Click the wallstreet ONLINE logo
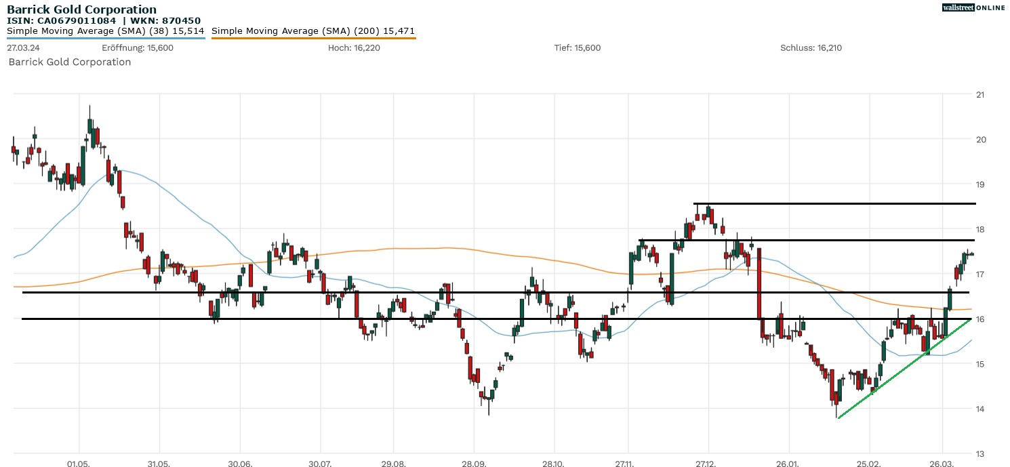The width and height of the screenshot is (1010, 467). click(x=975, y=8)
